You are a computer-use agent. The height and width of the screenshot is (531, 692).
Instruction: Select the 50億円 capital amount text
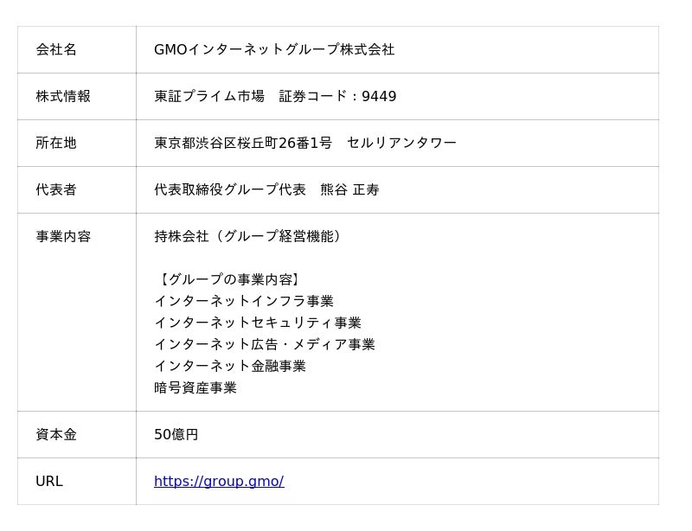[176, 435]
